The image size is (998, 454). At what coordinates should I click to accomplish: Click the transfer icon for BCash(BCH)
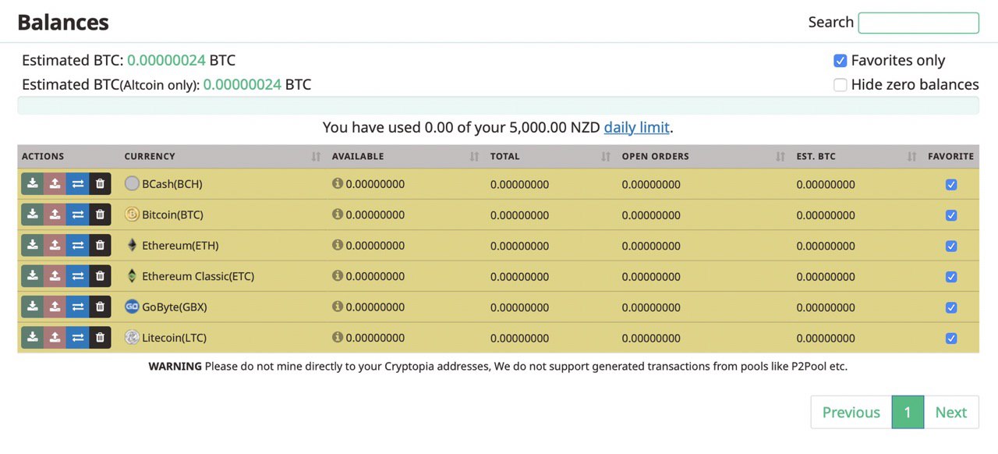tap(77, 184)
